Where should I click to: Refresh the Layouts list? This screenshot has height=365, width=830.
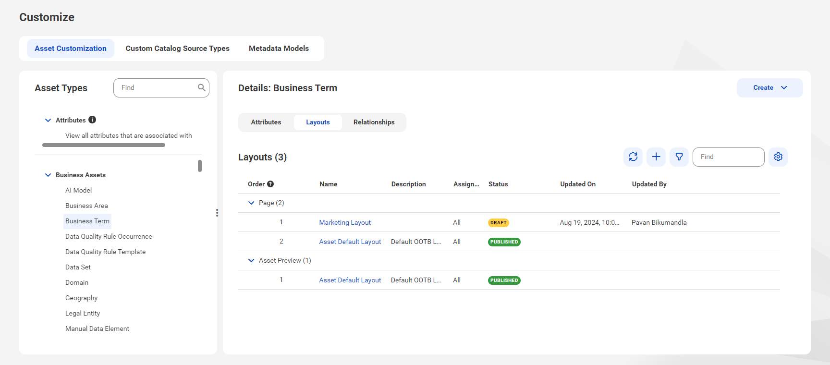click(633, 157)
